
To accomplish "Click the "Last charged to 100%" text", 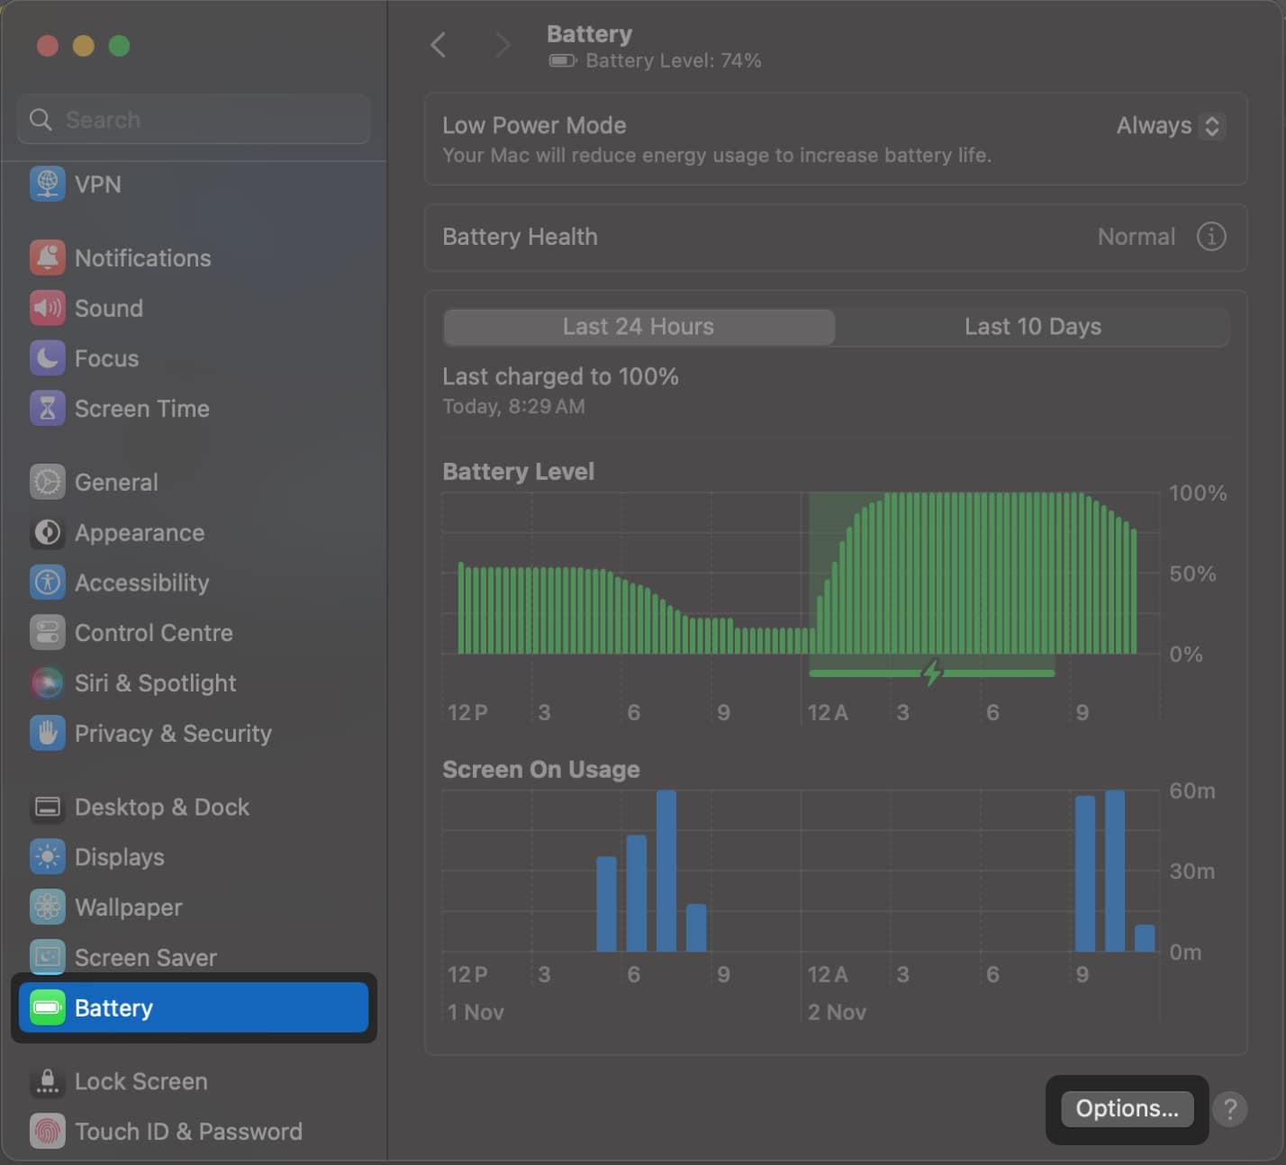I will (560, 376).
